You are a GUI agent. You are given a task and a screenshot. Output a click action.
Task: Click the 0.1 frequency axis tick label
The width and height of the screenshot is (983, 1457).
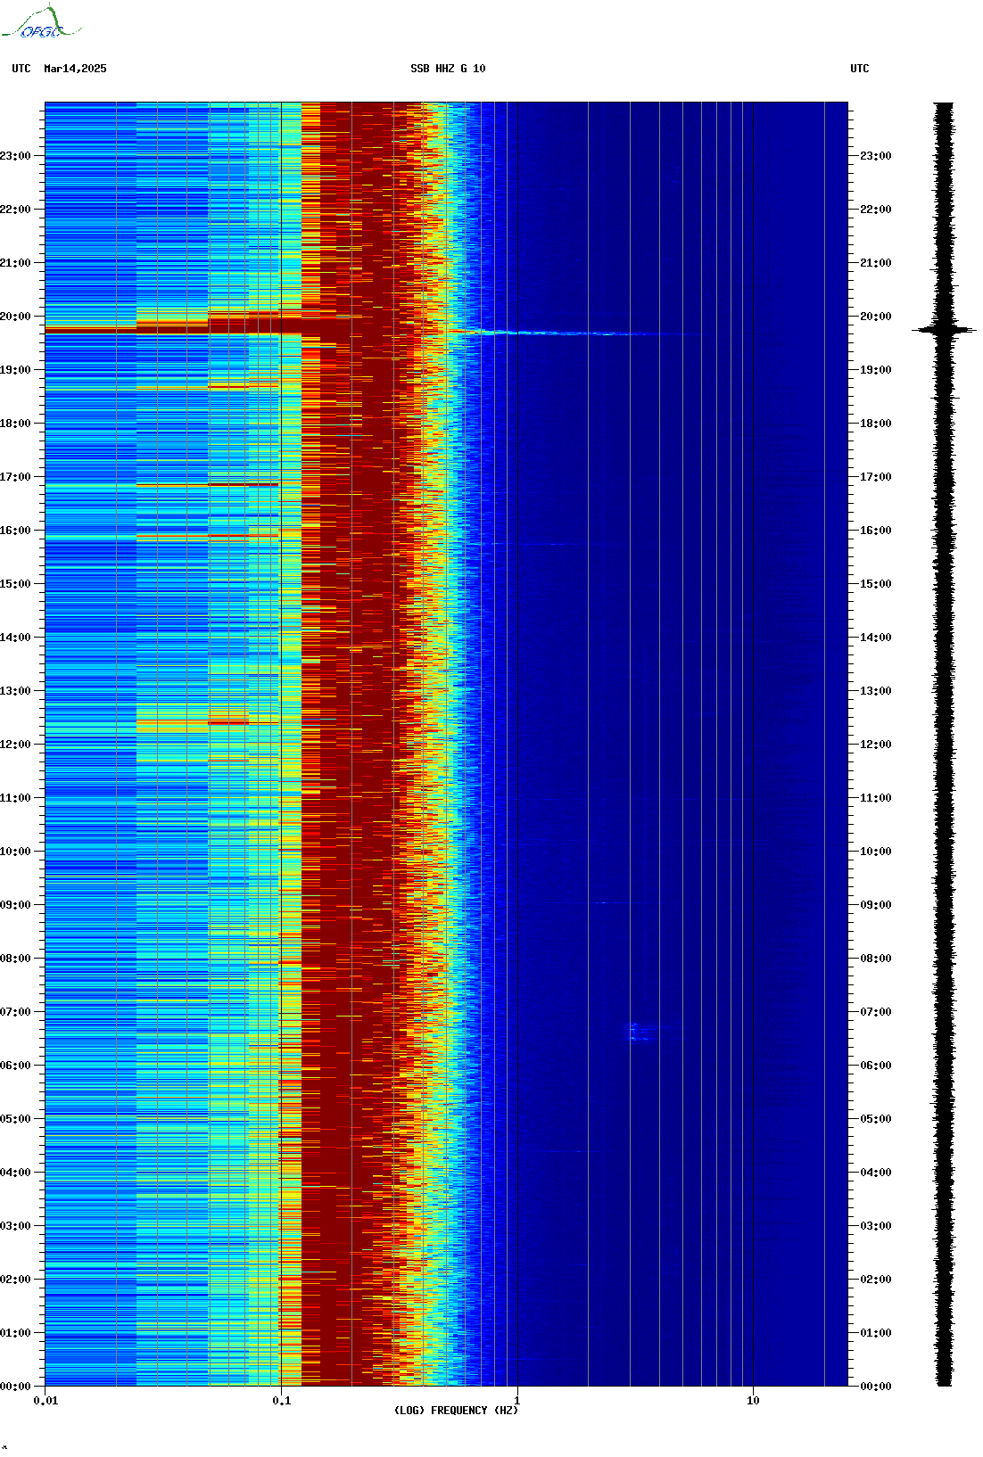[281, 1400]
